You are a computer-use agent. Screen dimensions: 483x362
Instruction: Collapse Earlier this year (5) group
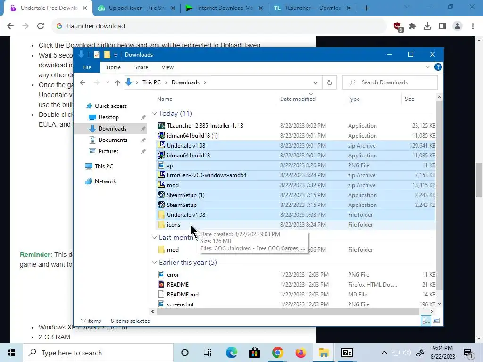coord(154,263)
